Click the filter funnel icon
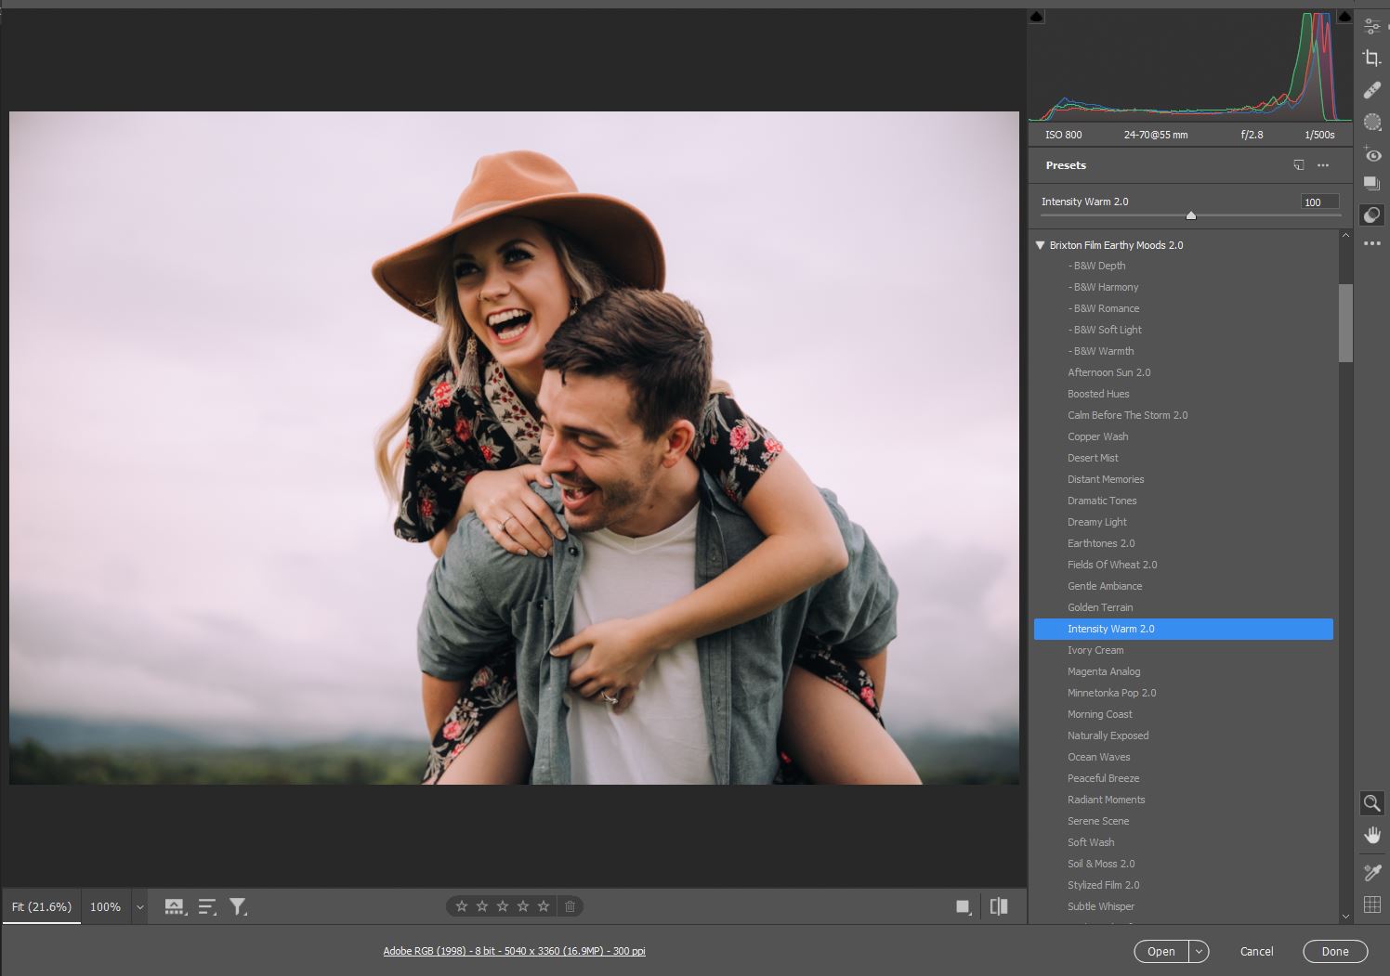This screenshot has height=976, width=1390. 238,906
